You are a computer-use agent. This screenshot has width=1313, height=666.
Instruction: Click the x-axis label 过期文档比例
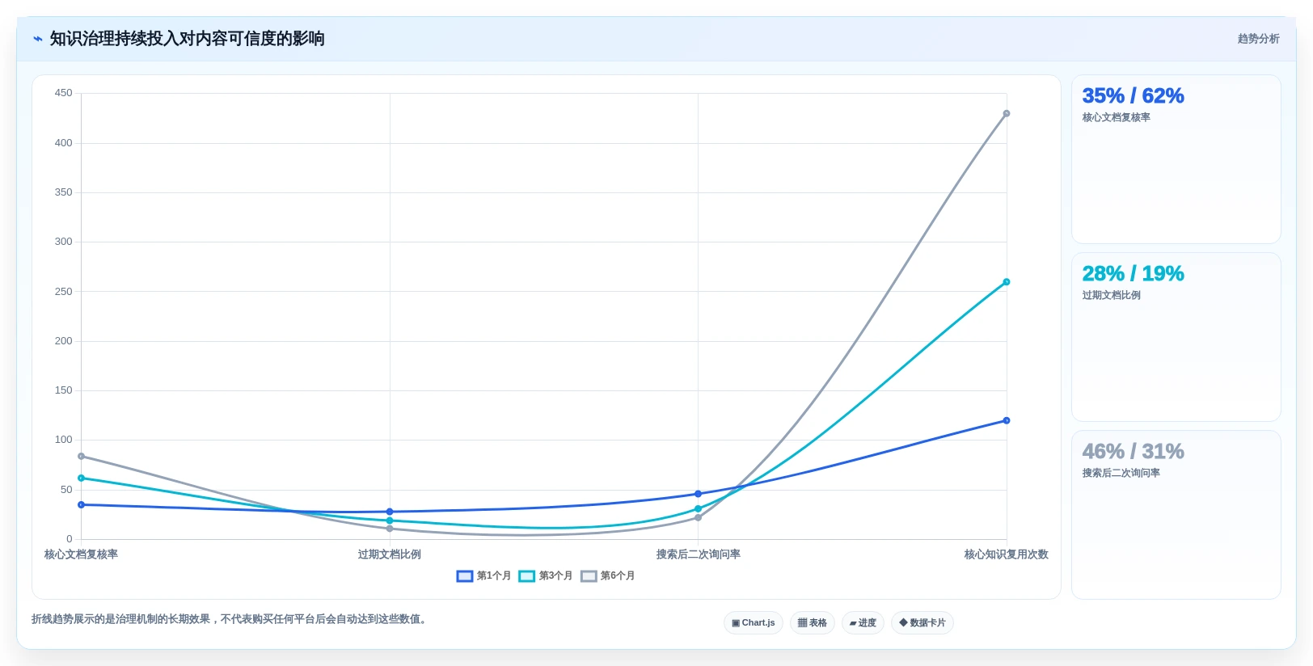390,554
